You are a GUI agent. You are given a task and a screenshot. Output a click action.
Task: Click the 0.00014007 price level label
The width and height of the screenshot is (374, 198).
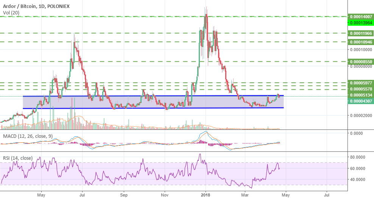click(x=361, y=17)
